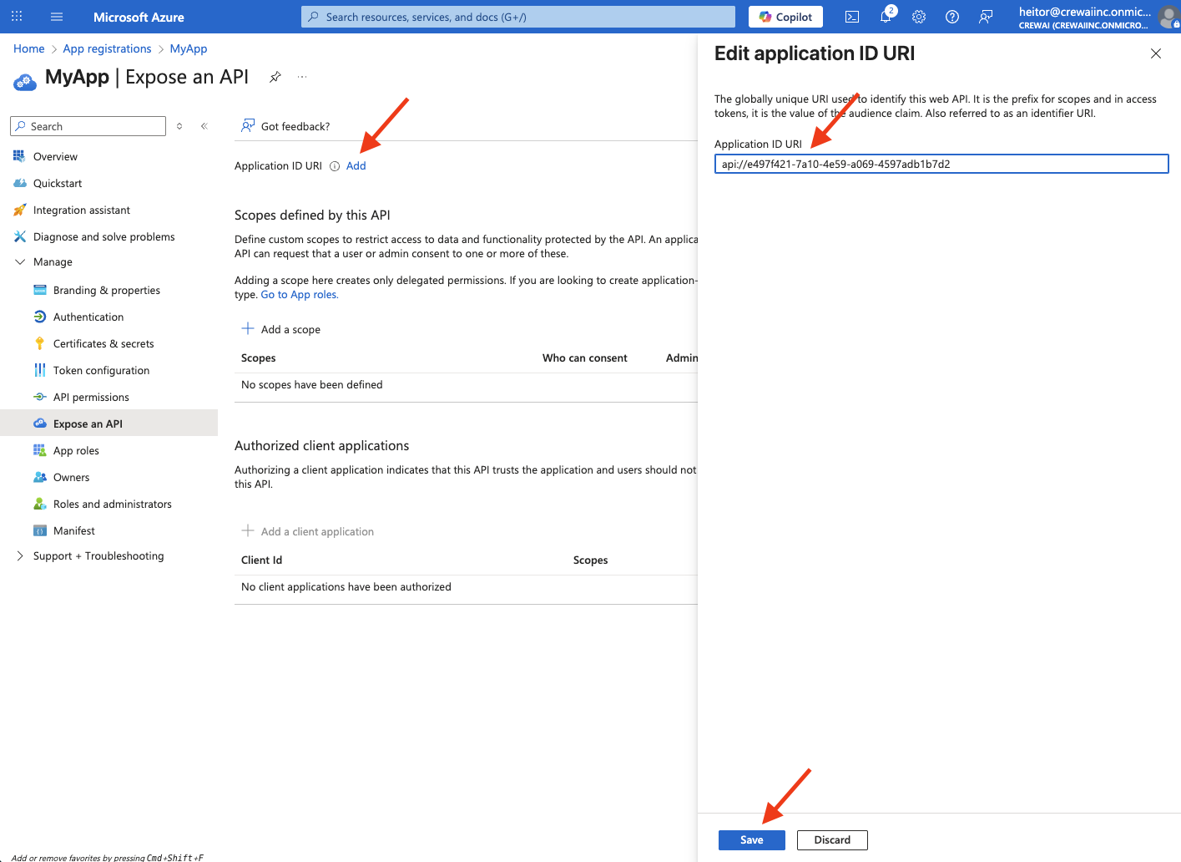Send feedback using the feedback icon
This screenshot has width=1181, height=862.
(986, 17)
